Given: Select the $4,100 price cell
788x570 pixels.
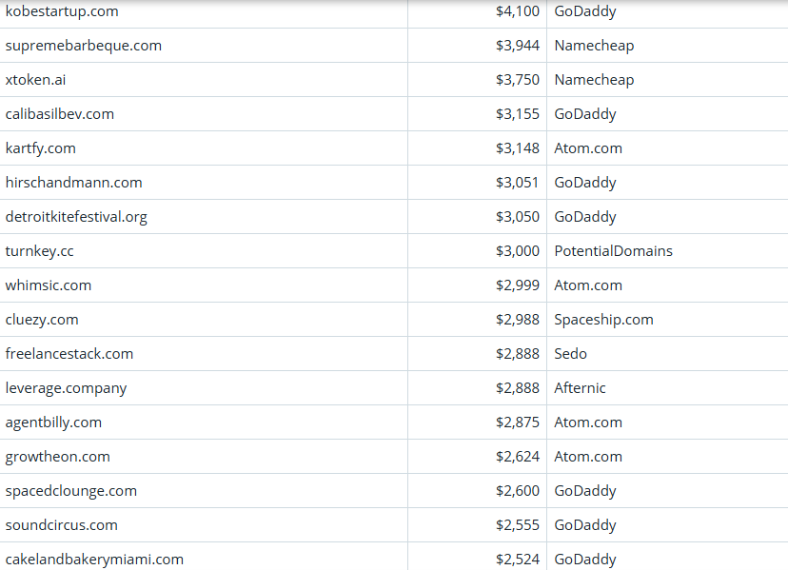Looking at the screenshot, I should point(517,11).
